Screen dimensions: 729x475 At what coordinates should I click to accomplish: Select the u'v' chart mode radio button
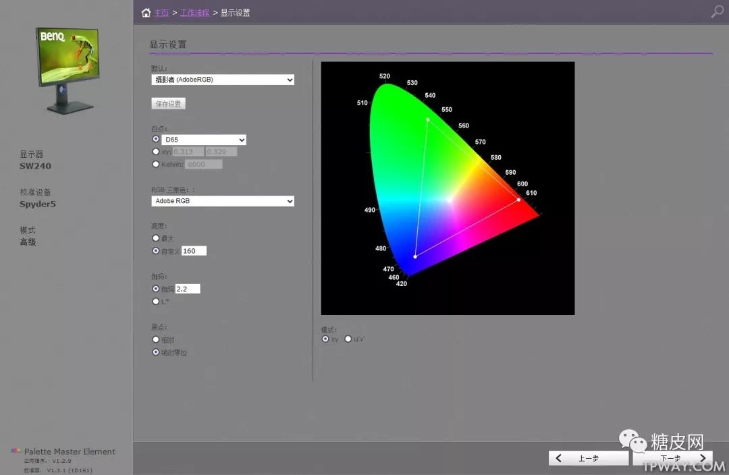point(348,339)
